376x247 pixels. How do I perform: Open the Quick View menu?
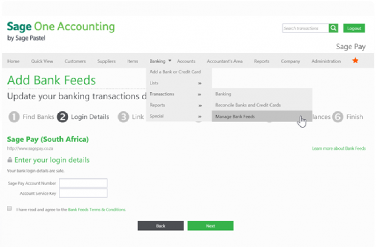point(42,61)
